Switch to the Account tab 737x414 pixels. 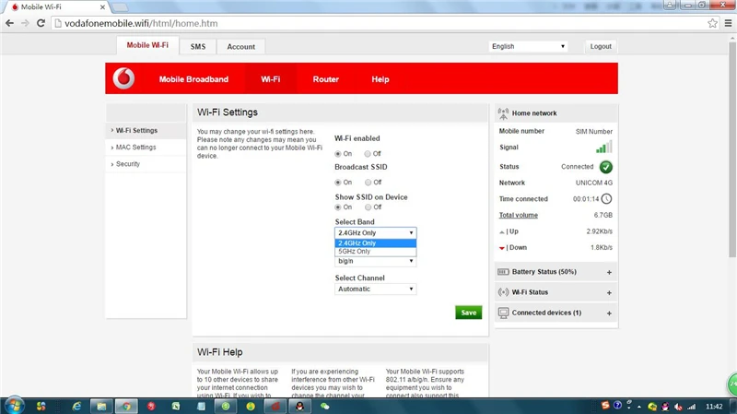[x=241, y=47]
